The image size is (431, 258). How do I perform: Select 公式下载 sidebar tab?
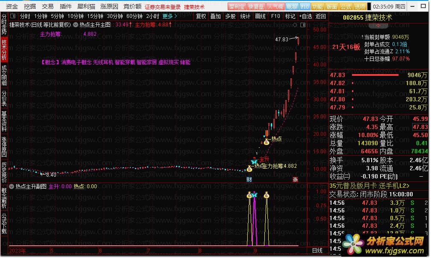pos(4,224)
